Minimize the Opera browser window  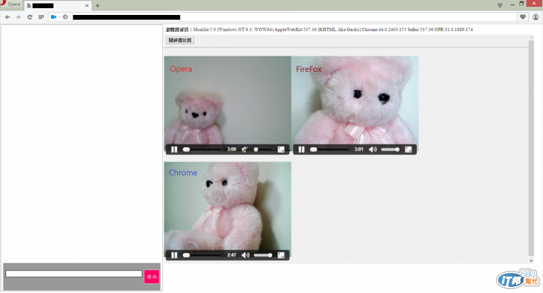[x=512, y=5]
